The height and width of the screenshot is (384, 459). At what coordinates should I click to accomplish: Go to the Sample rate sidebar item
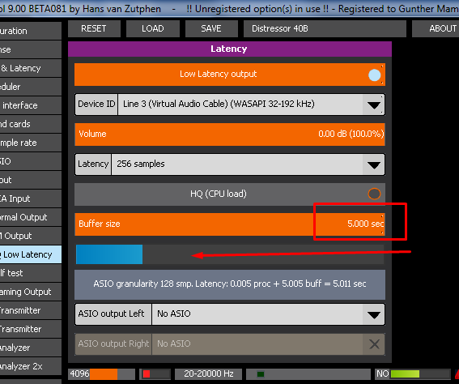pyautogui.click(x=31, y=143)
